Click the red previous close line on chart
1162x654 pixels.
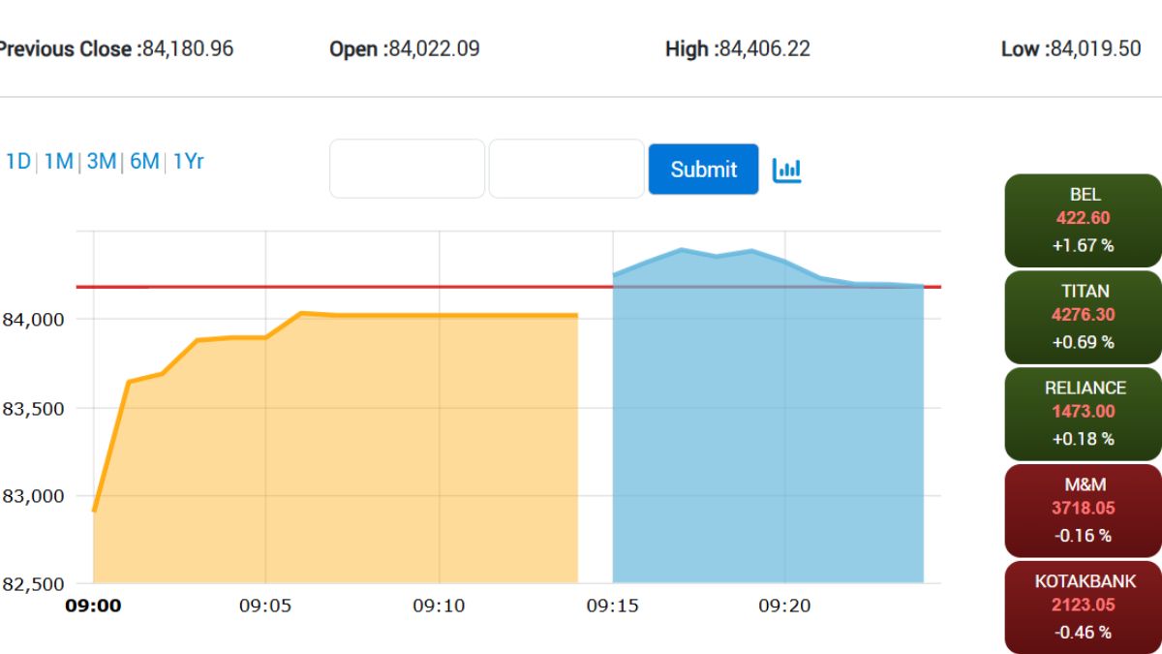pyautogui.click(x=387, y=287)
